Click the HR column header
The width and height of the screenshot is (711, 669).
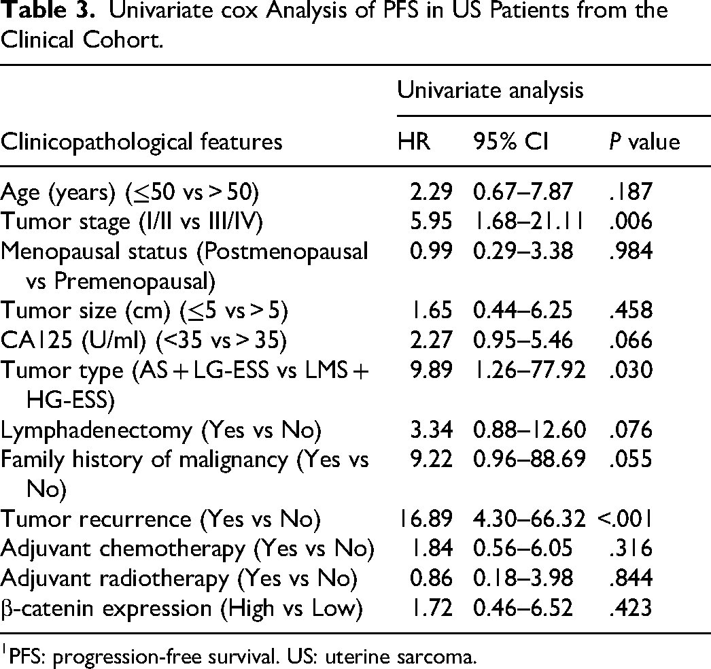point(413,141)
